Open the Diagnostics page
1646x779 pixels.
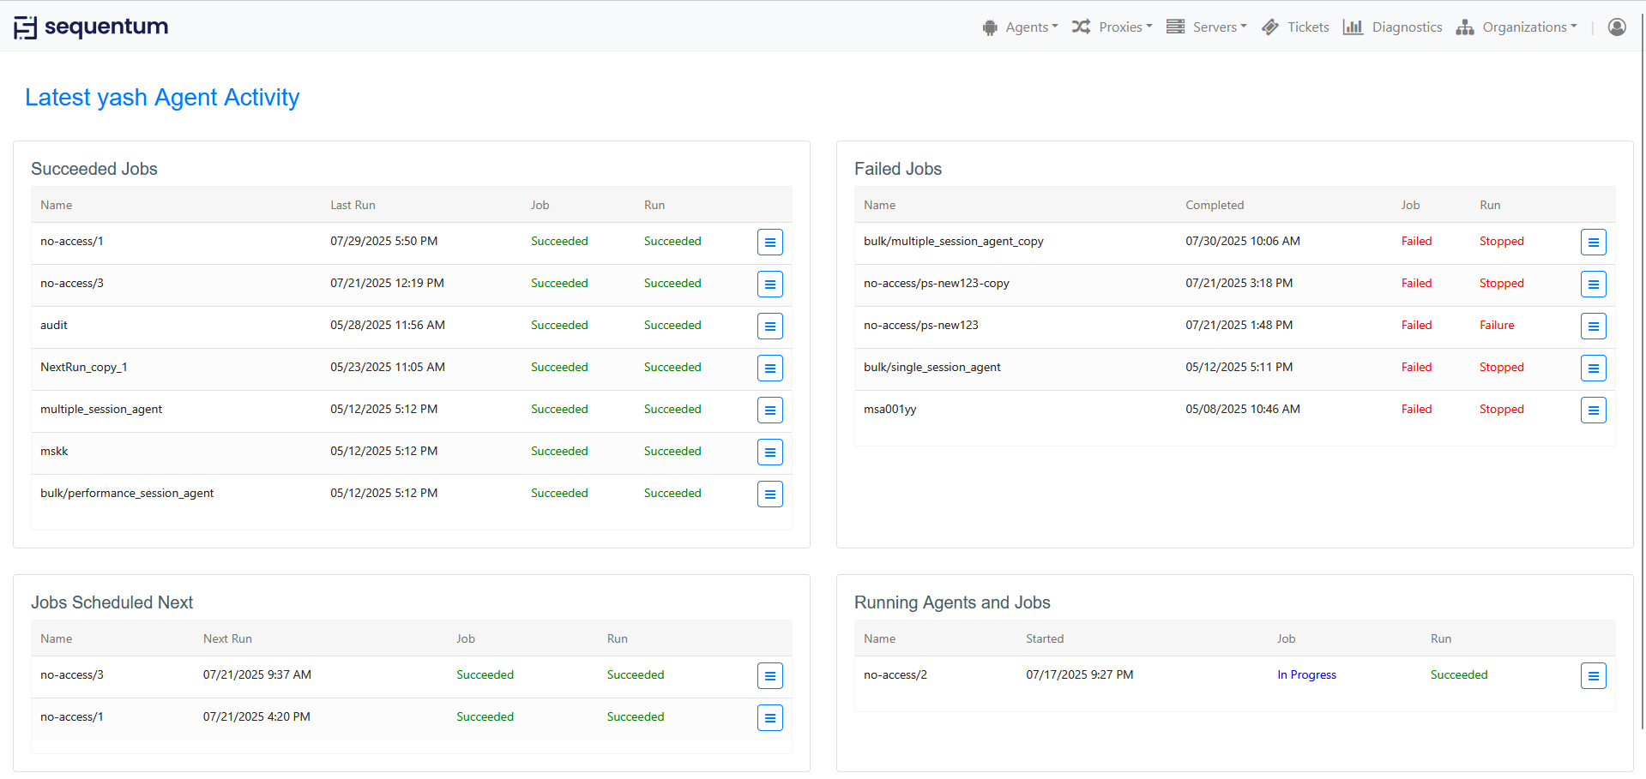[1393, 27]
